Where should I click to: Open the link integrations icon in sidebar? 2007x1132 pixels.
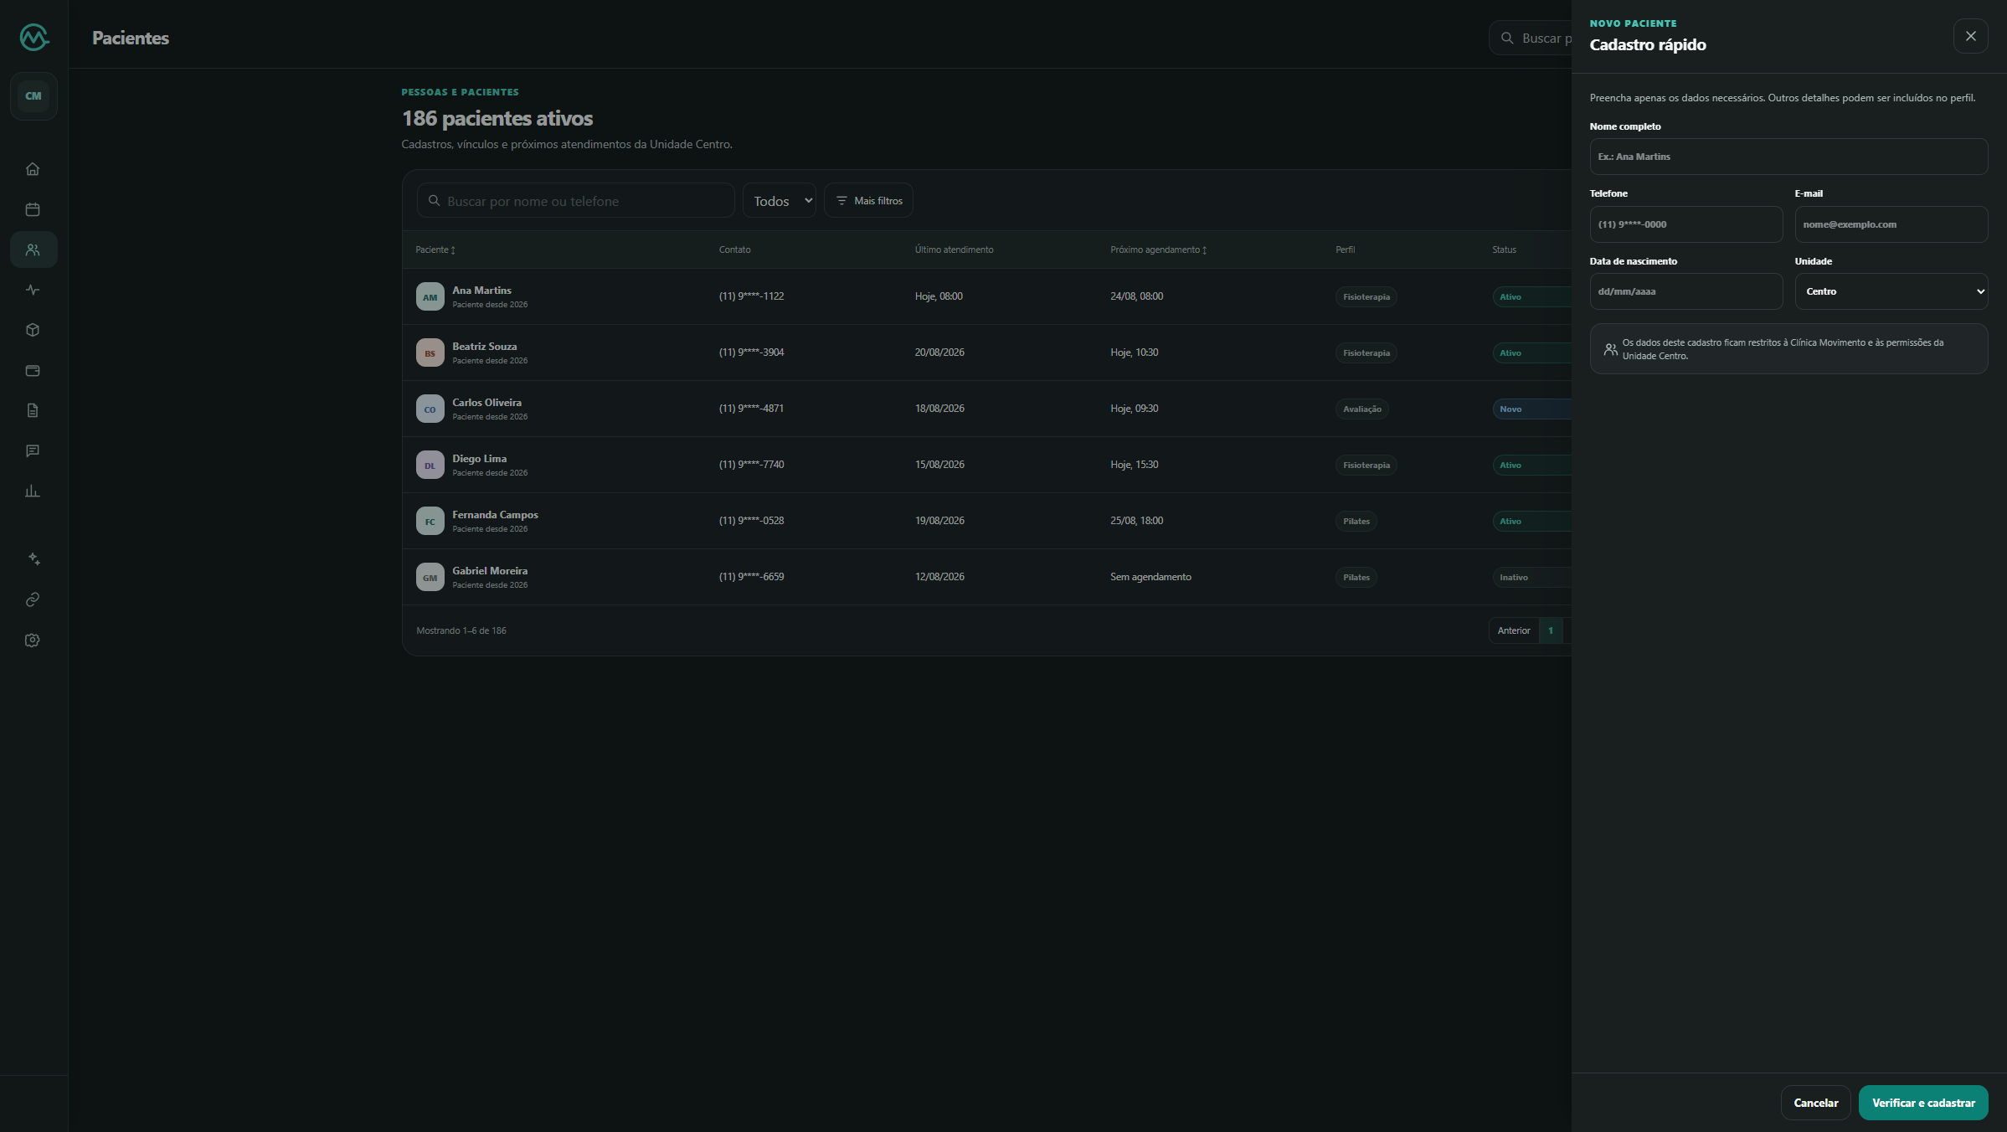(33, 599)
